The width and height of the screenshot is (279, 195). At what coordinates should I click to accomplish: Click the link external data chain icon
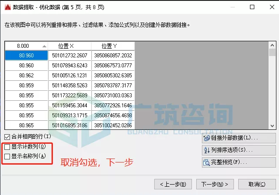[207, 138]
